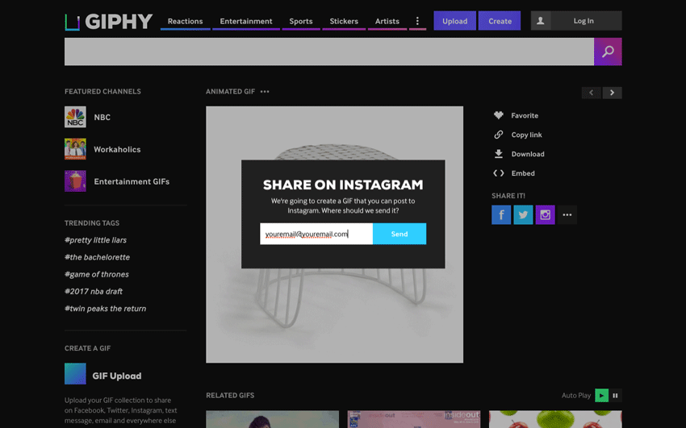This screenshot has width=686, height=428.
Task: Open the #game of thrones tag
Action: (97, 274)
